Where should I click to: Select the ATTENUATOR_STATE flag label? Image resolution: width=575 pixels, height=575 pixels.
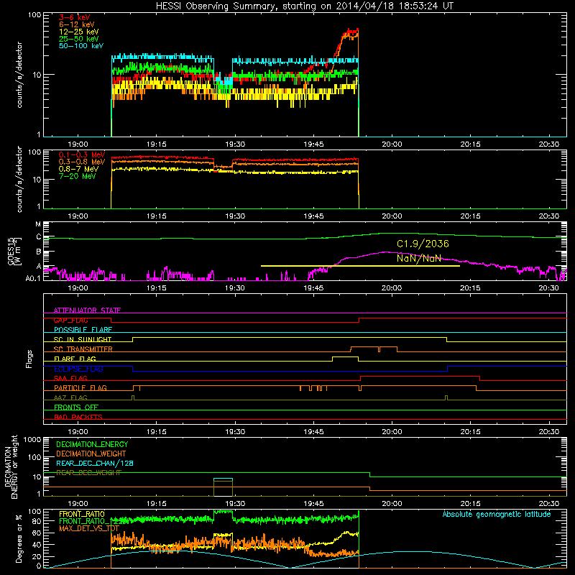tap(87, 310)
